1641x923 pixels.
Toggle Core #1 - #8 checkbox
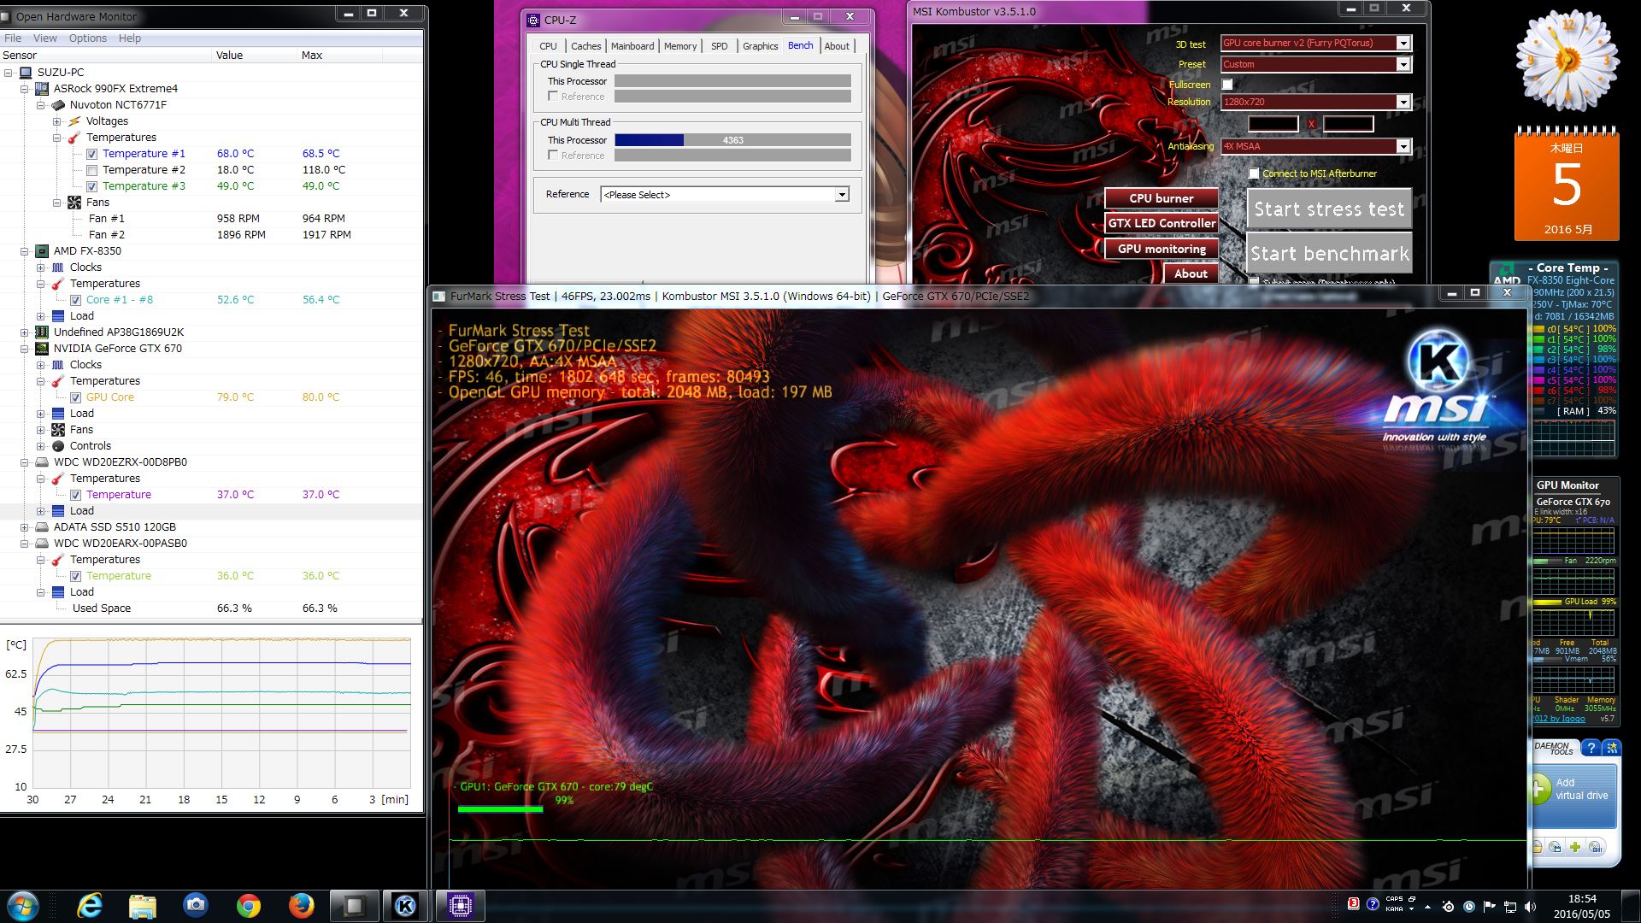(x=75, y=300)
